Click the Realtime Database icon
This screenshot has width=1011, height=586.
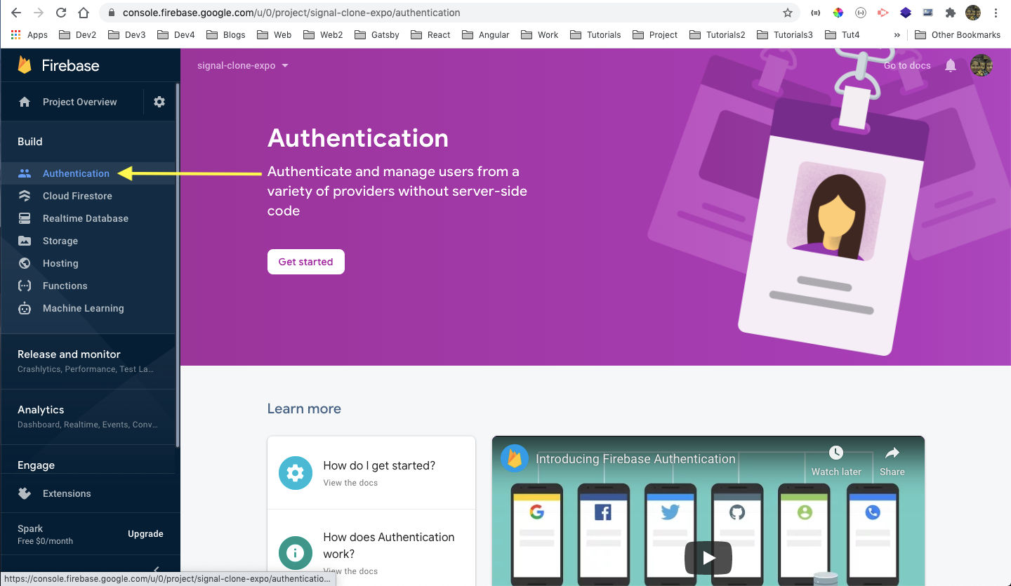25,218
